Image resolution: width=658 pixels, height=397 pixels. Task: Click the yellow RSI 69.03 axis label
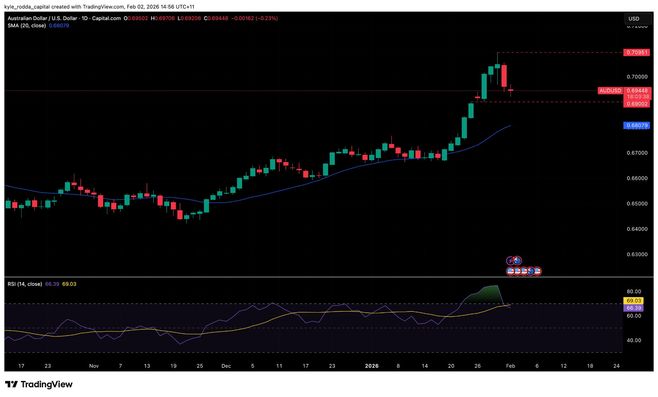click(633, 301)
